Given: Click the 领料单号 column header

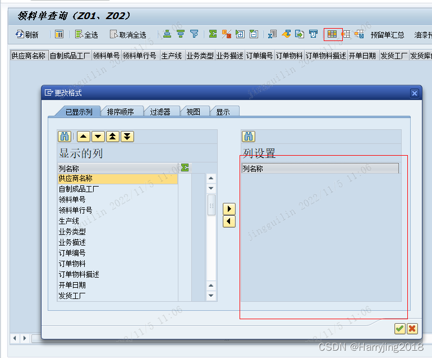Looking at the screenshot, I should point(107,56).
